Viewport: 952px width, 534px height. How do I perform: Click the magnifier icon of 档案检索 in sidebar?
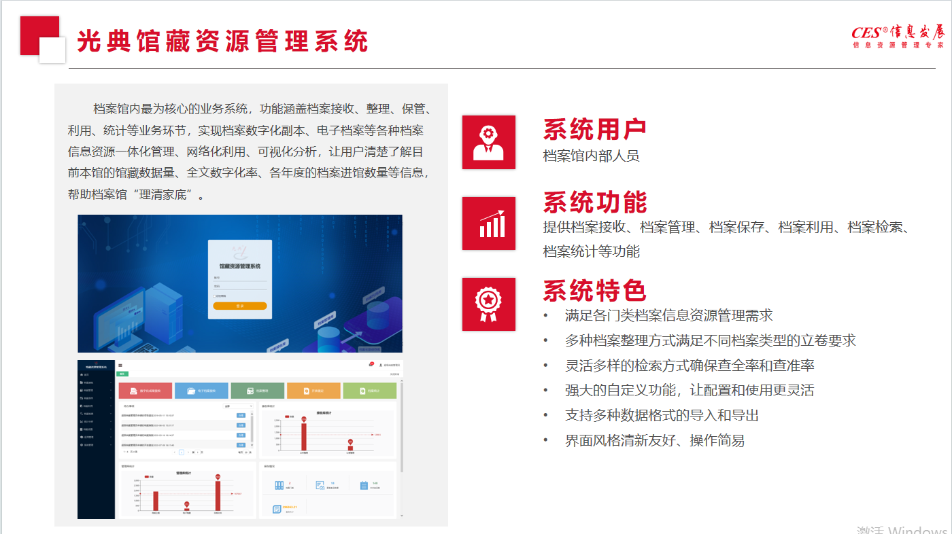[x=82, y=414]
